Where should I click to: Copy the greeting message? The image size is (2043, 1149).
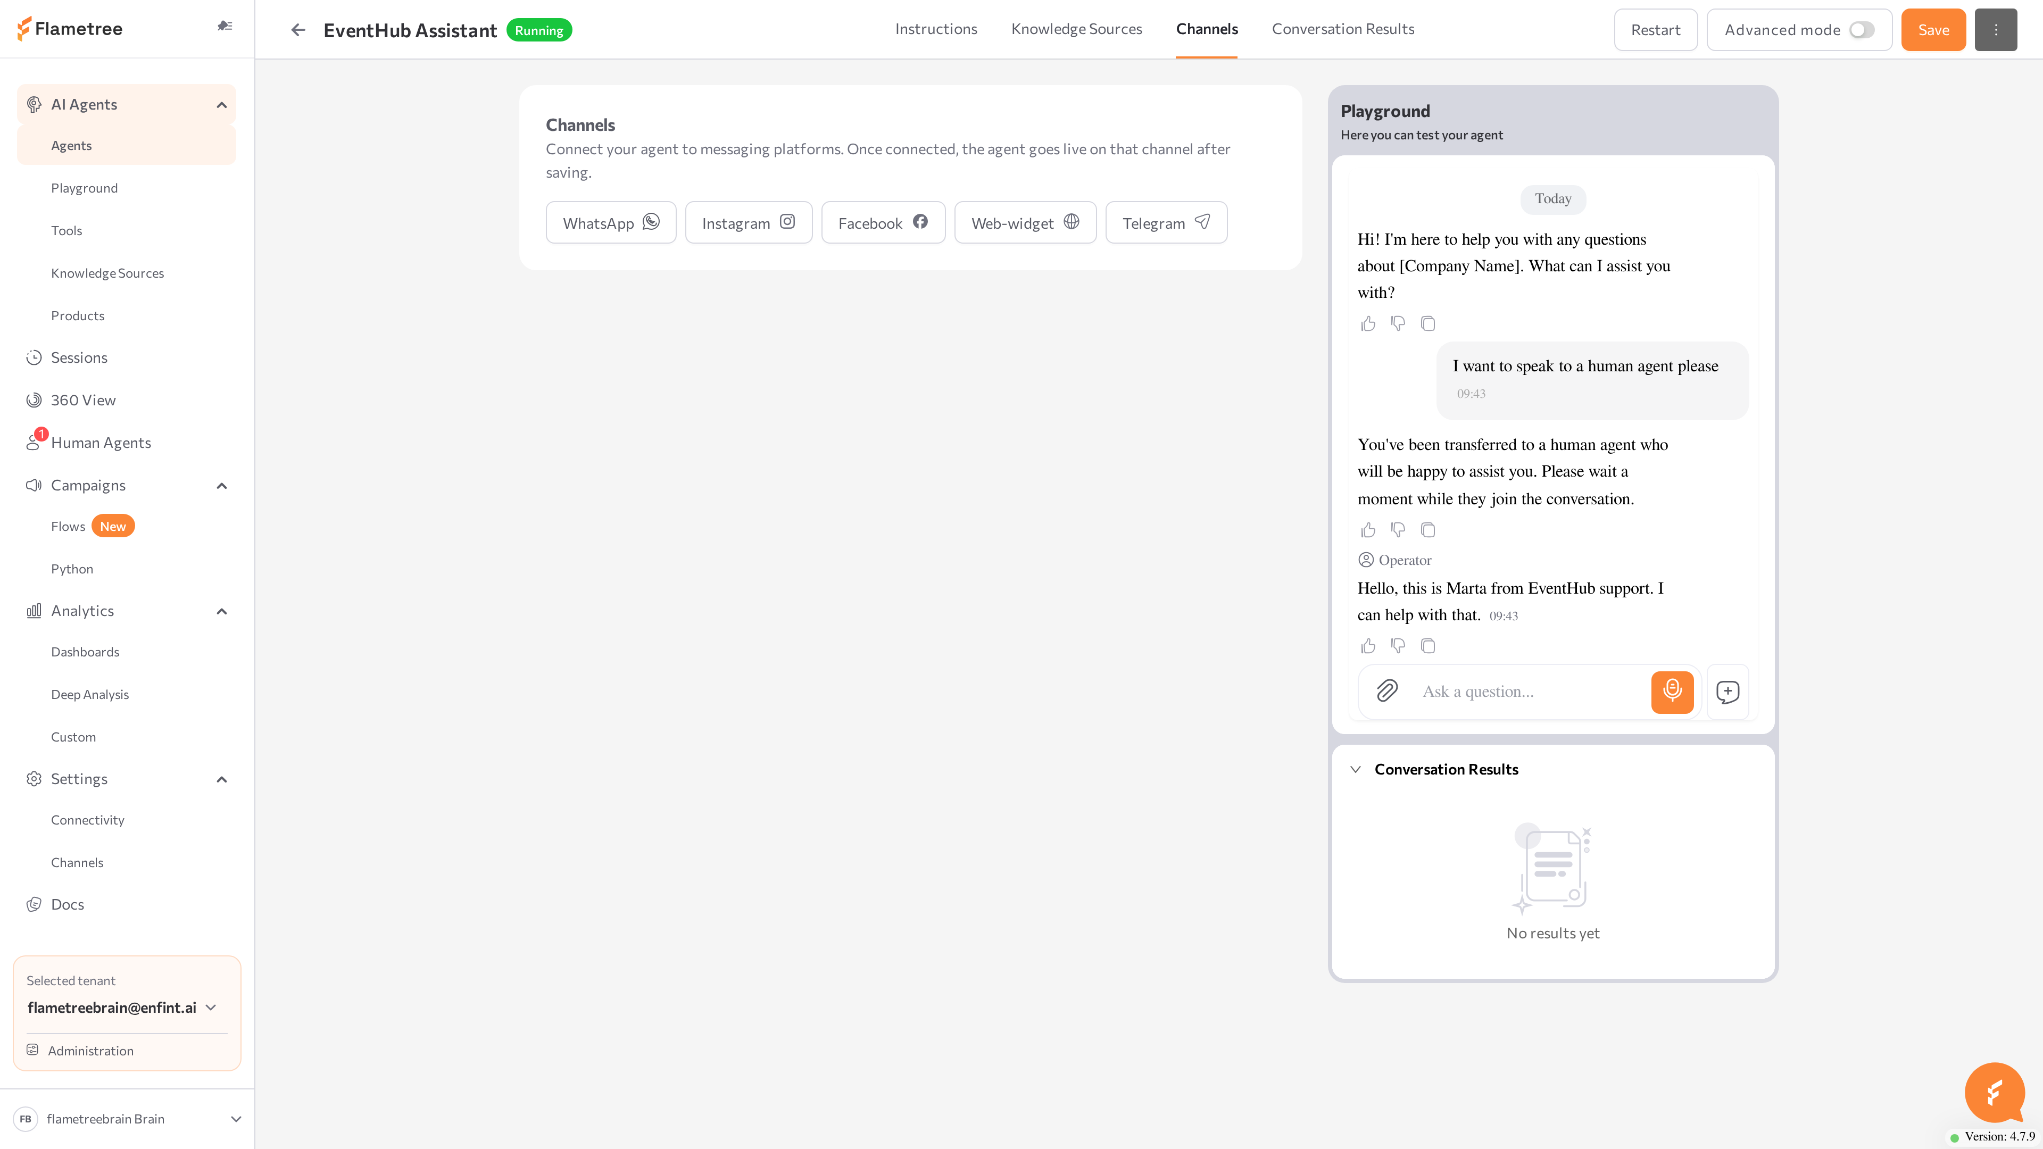click(x=1429, y=323)
